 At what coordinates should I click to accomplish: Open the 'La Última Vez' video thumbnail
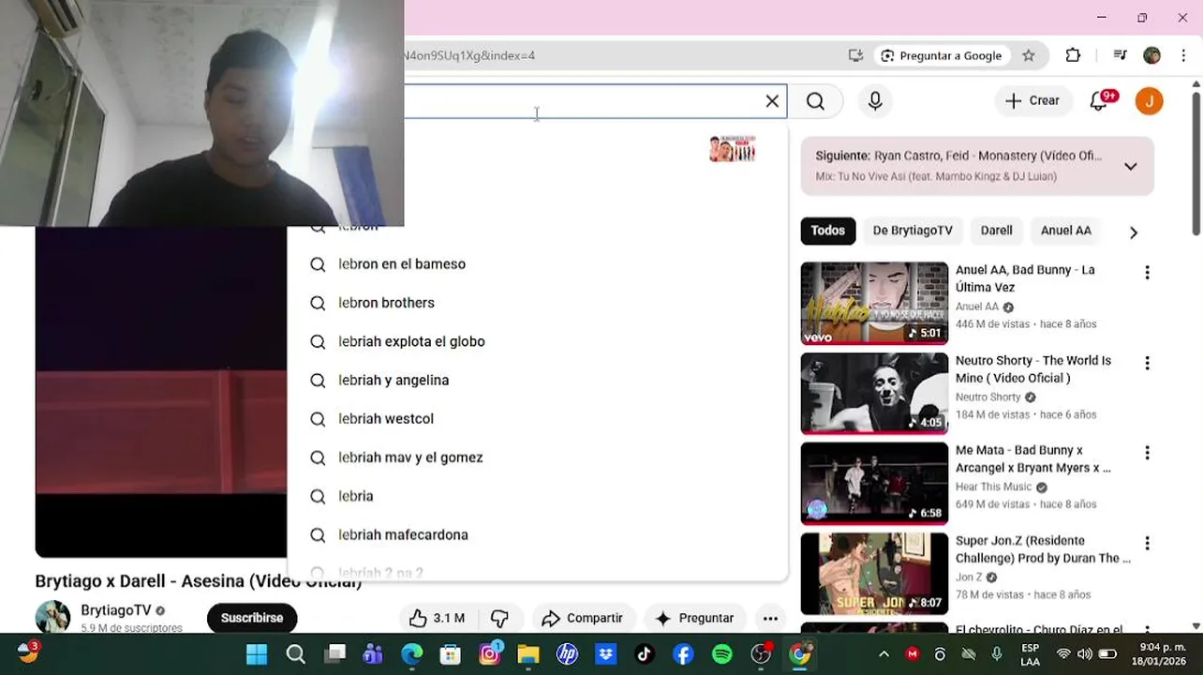[874, 304]
